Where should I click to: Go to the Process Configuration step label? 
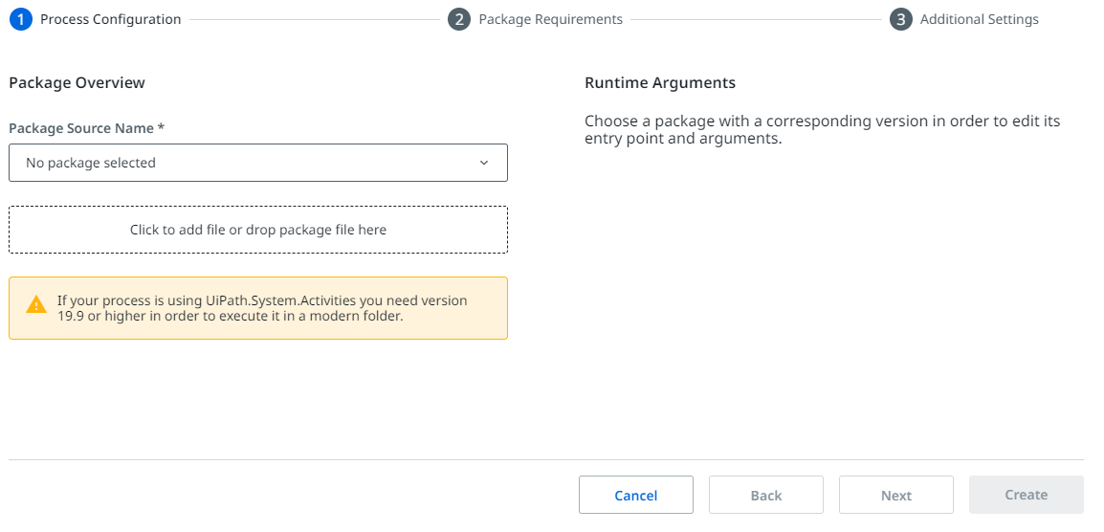(x=111, y=19)
